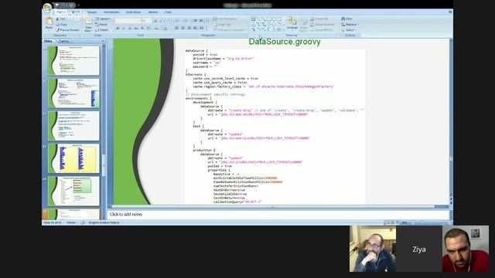Toggle Align Text Right
This screenshot has width=495, height=278.
[x=189, y=29]
